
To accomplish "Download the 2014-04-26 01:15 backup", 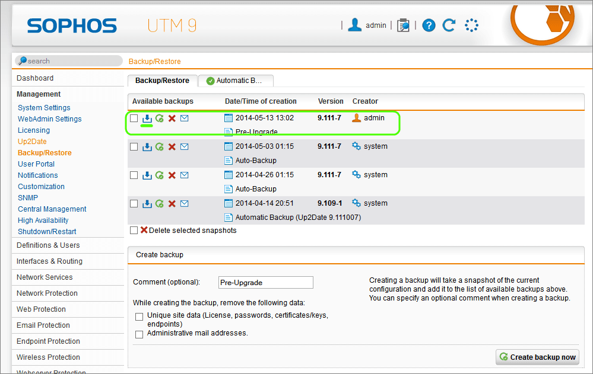I will coord(147,175).
